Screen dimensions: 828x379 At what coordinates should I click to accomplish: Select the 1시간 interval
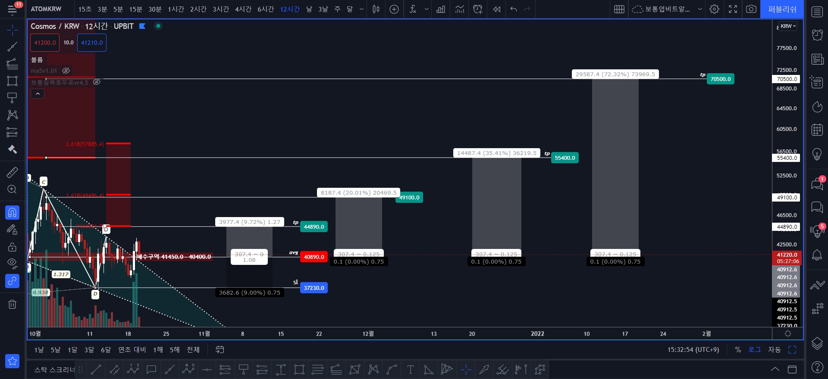(176, 9)
